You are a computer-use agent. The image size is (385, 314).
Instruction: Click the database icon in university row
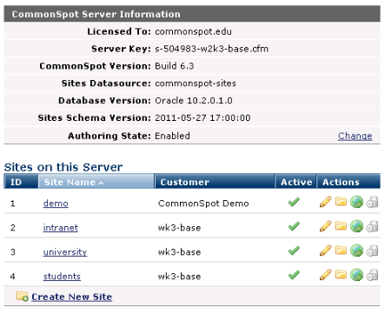click(372, 251)
